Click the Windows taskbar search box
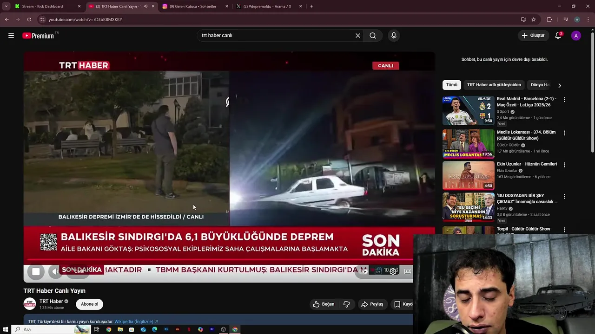The height and width of the screenshot is (334, 595). coord(51,329)
